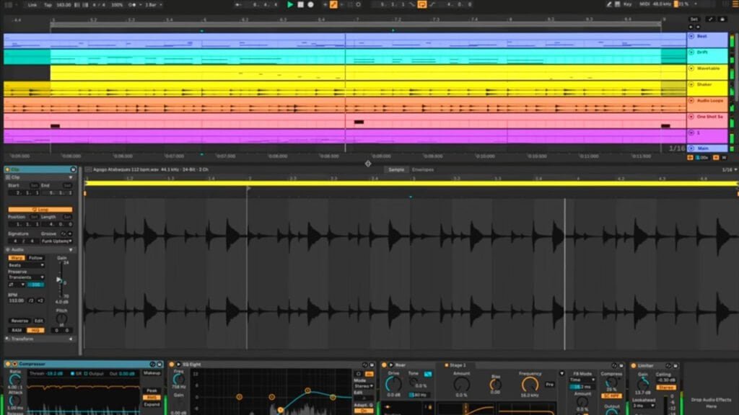The image size is (739, 415).
Task: Open the Beats warp mode dropdown
Action: 26,265
